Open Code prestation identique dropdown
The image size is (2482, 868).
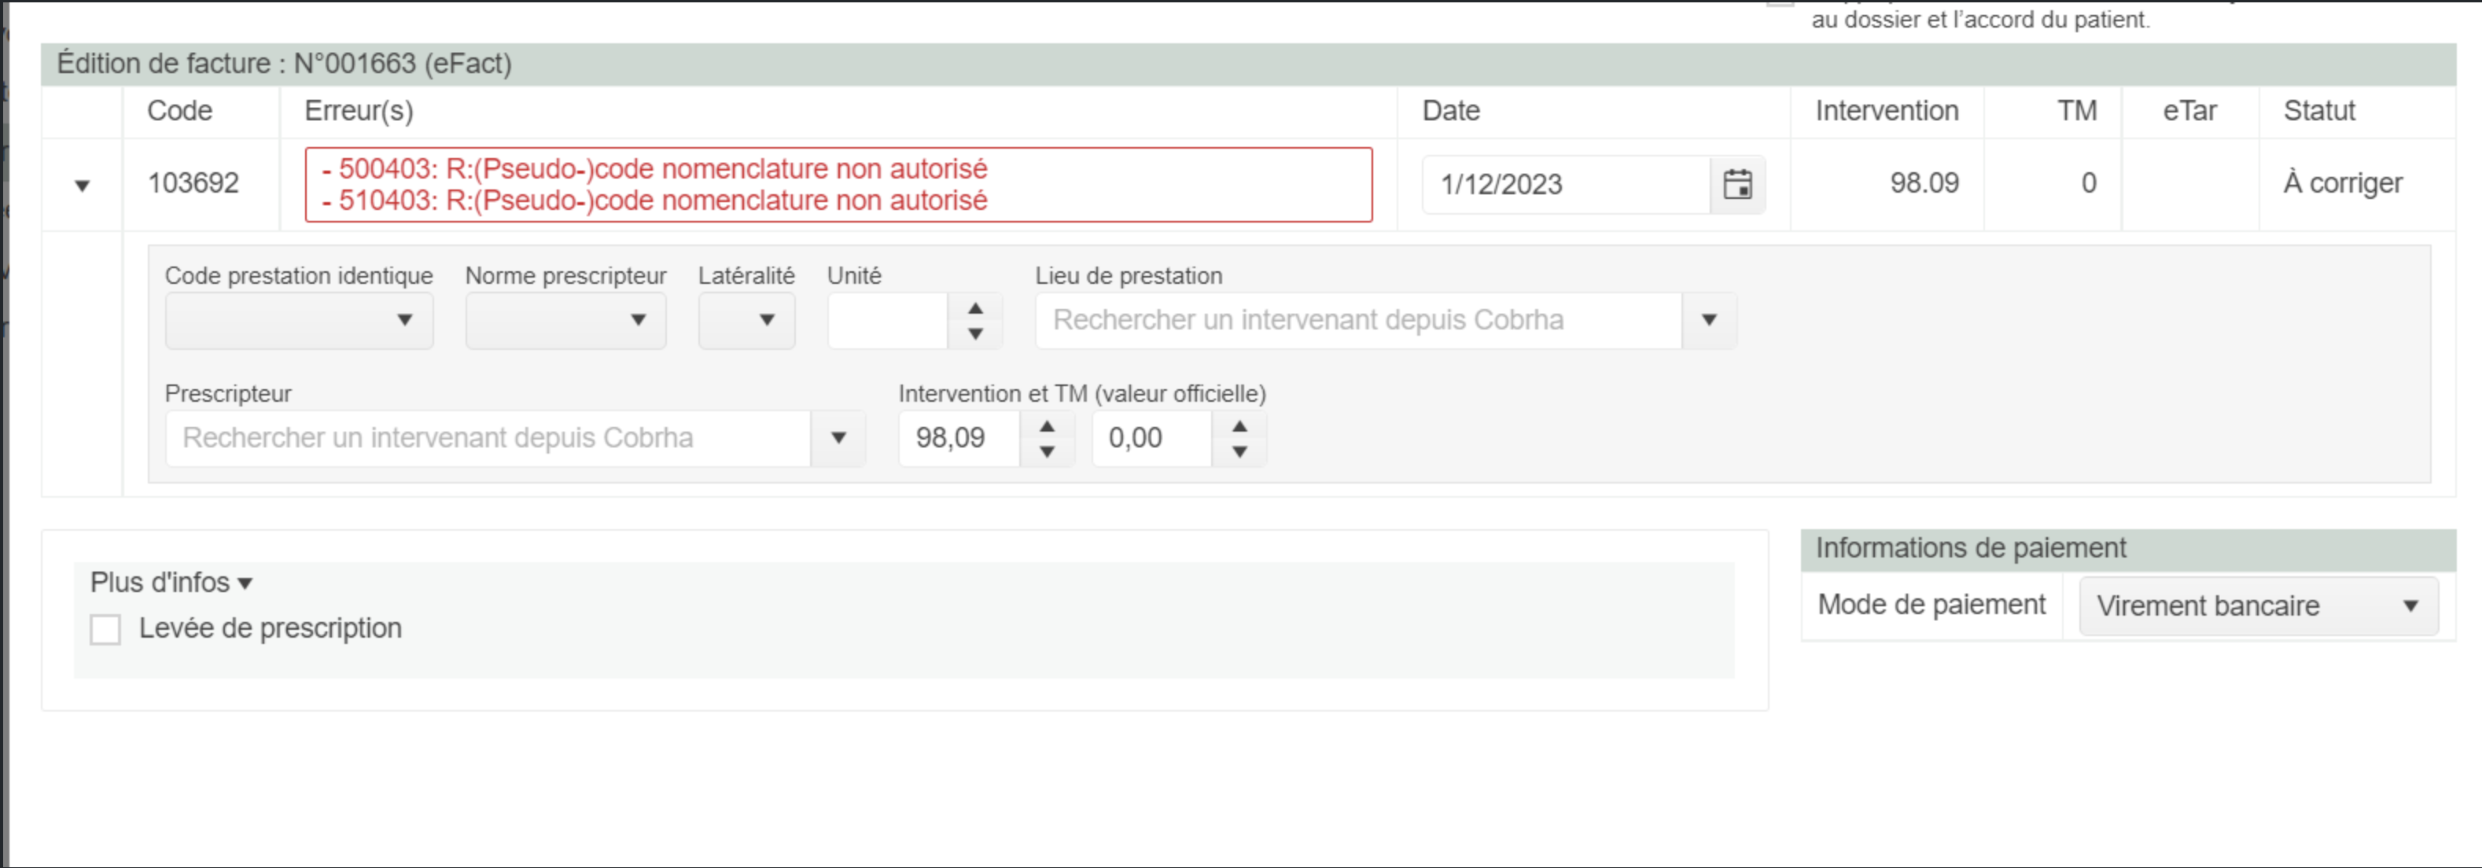point(300,320)
